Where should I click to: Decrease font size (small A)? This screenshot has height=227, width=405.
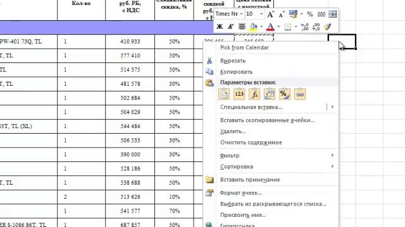pyautogui.click(x=282, y=14)
